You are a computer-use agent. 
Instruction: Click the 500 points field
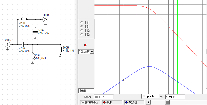click(x=150, y=96)
